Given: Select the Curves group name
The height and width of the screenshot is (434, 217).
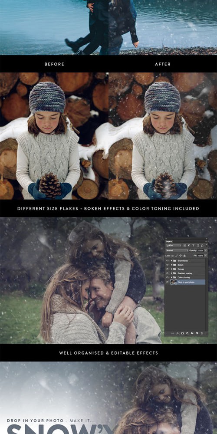Looking at the screenshot, I should click(181, 269).
